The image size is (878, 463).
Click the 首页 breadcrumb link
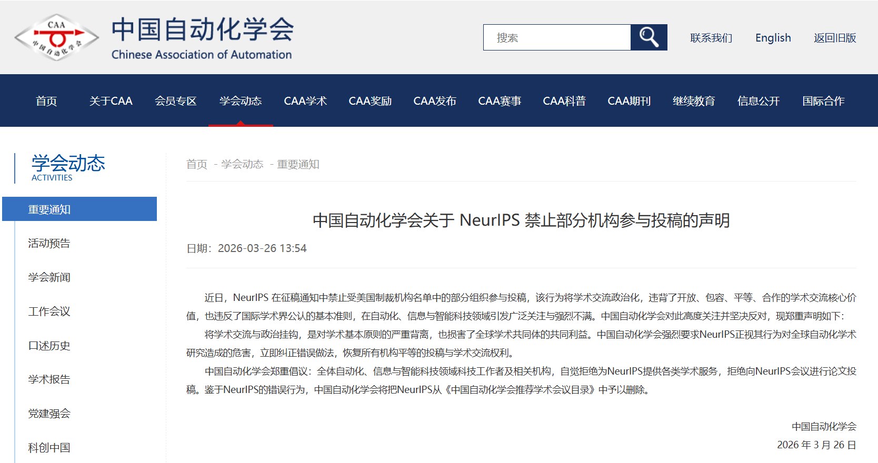click(x=197, y=164)
